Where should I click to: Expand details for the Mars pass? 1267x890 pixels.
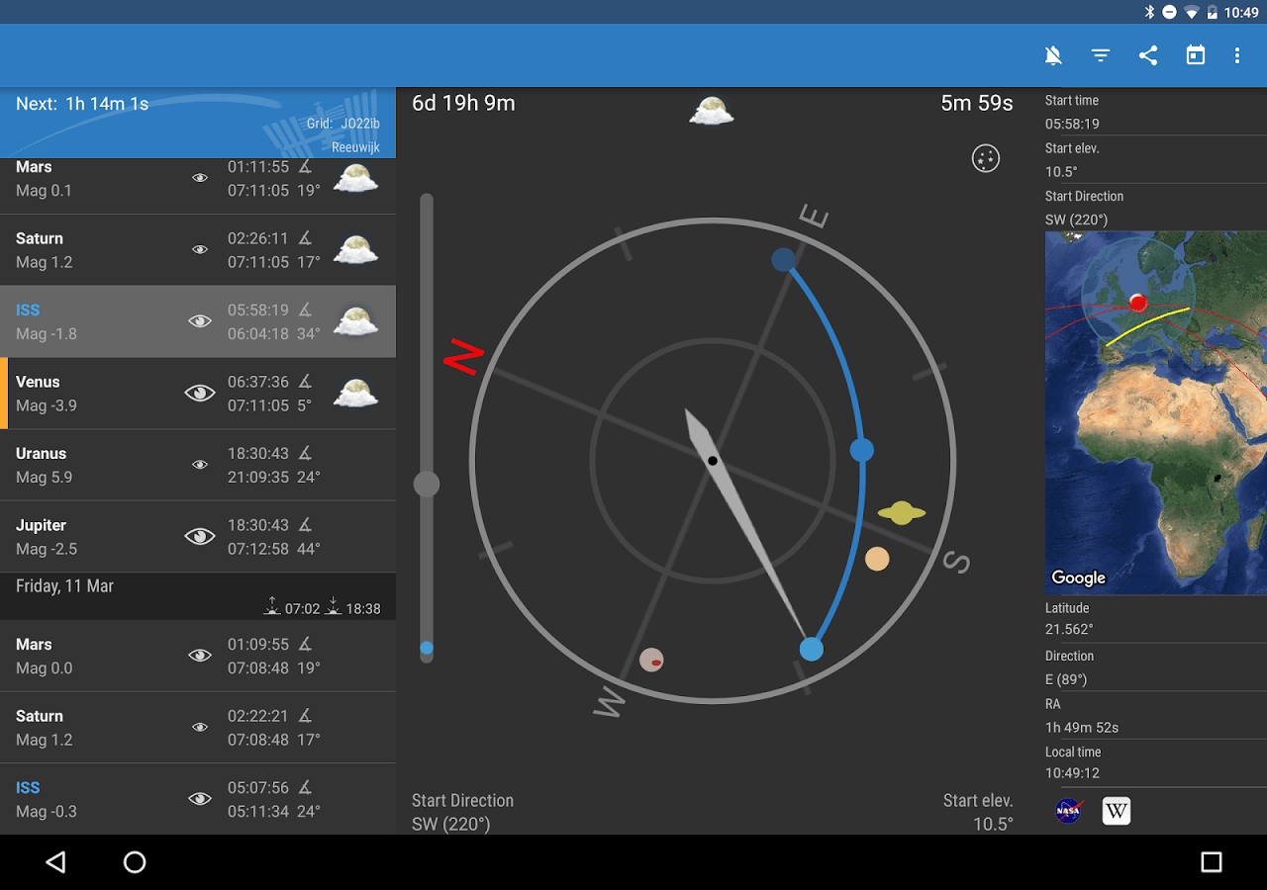[x=99, y=178]
